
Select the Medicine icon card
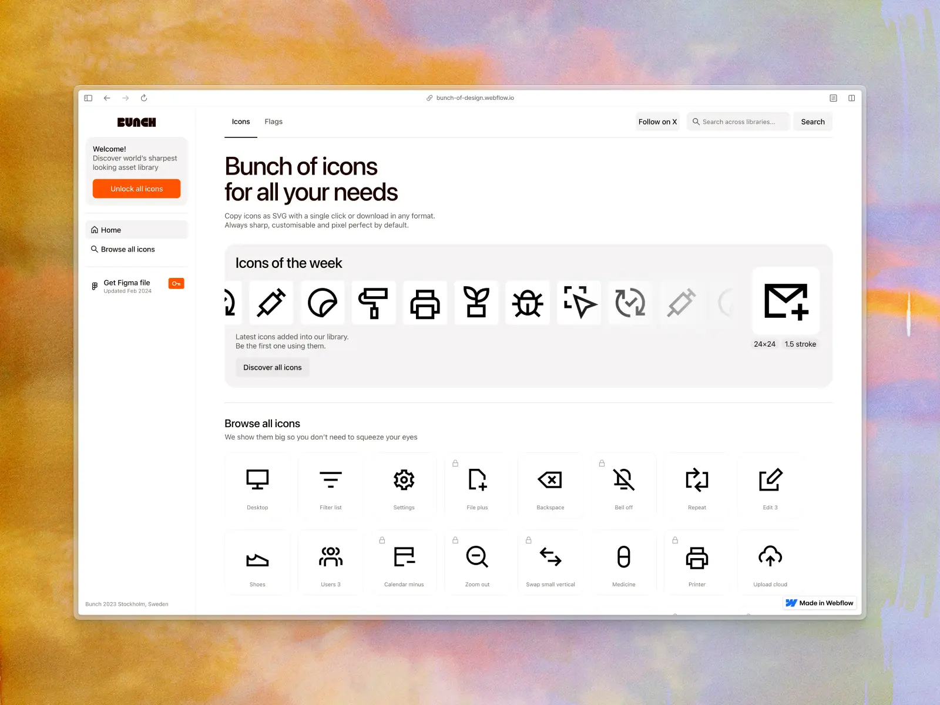[624, 562]
